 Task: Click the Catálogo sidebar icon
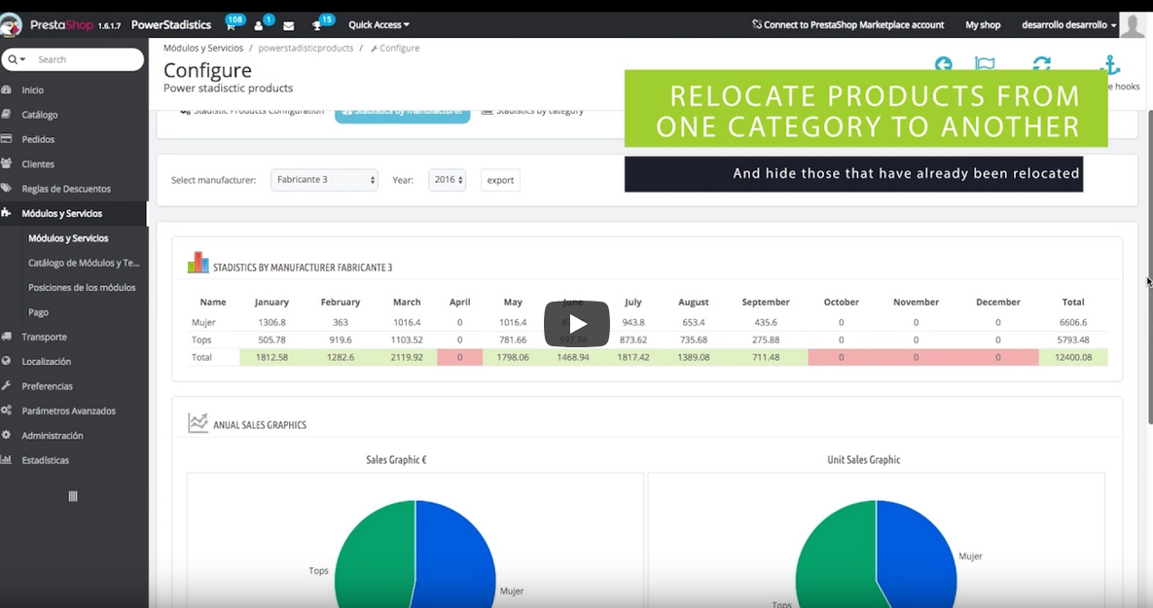point(7,115)
